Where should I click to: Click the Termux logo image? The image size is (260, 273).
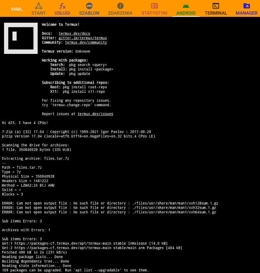click(x=21, y=38)
